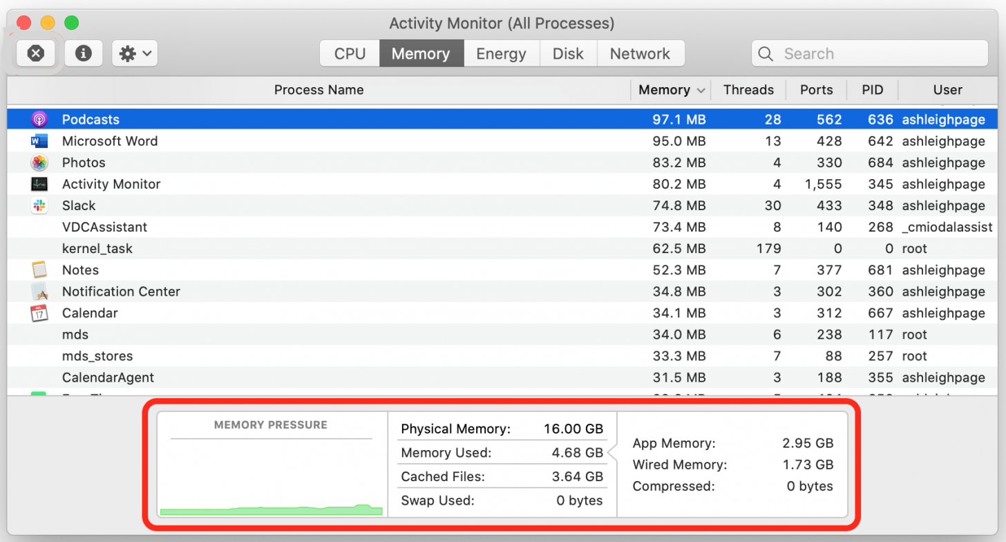
Task: Select the CalendarAgent process row
Action: coord(502,377)
